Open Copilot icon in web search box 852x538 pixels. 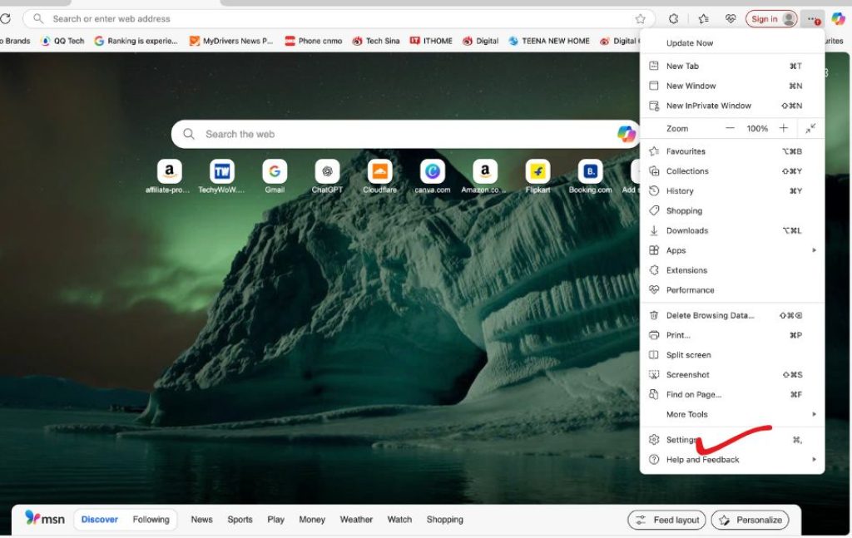click(626, 134)
